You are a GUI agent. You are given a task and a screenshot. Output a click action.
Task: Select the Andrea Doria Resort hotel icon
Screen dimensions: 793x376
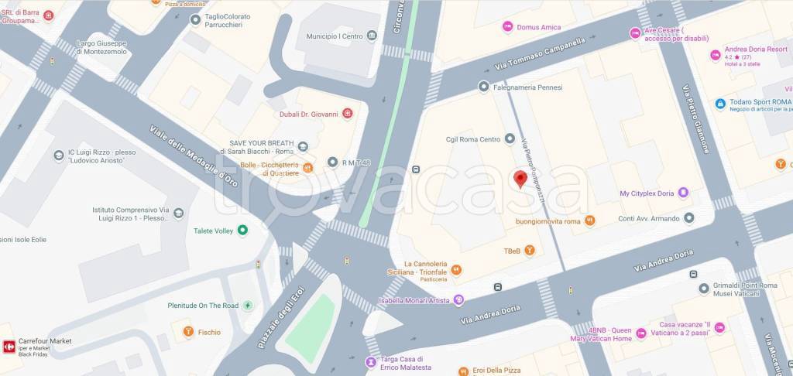(716, 55)
